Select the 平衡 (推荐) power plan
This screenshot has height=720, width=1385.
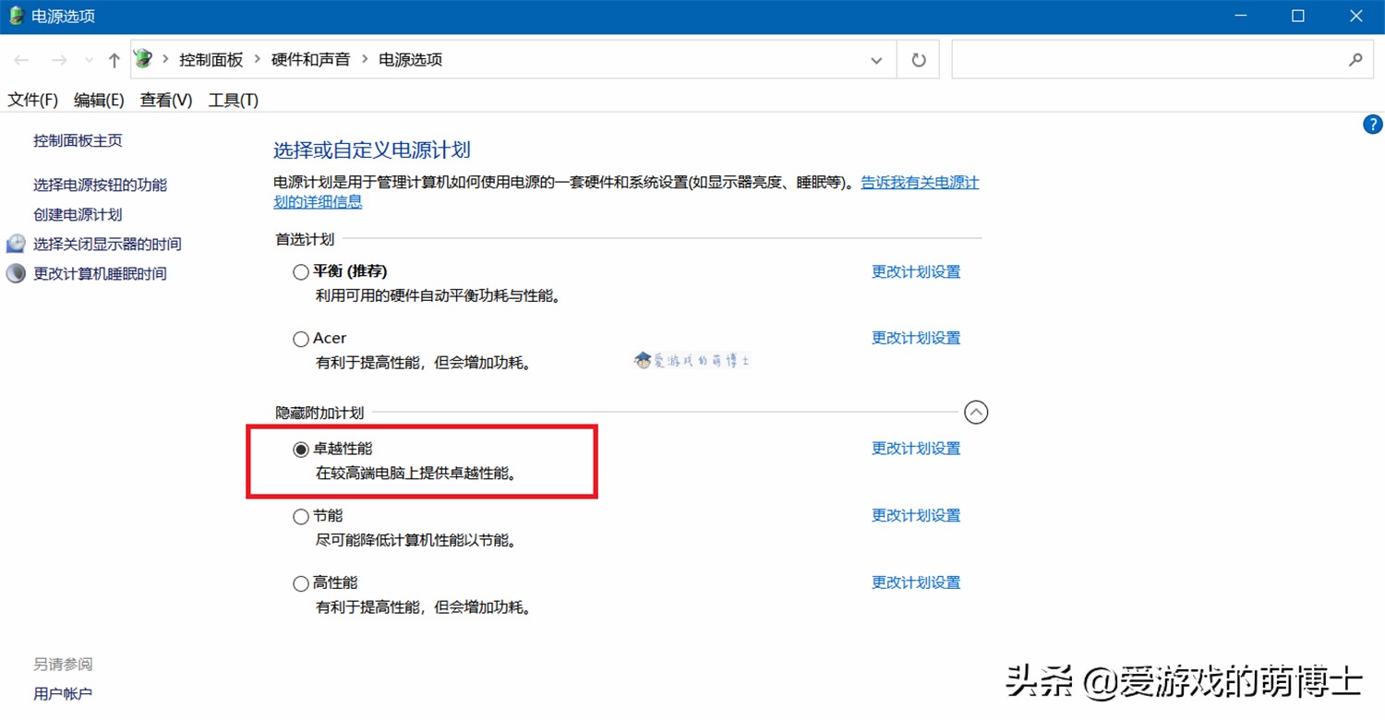[x=300, y=270]
